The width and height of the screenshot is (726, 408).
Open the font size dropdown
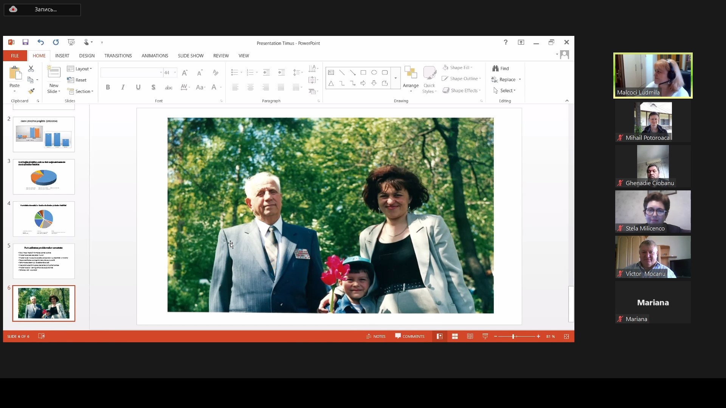(175, 73)
